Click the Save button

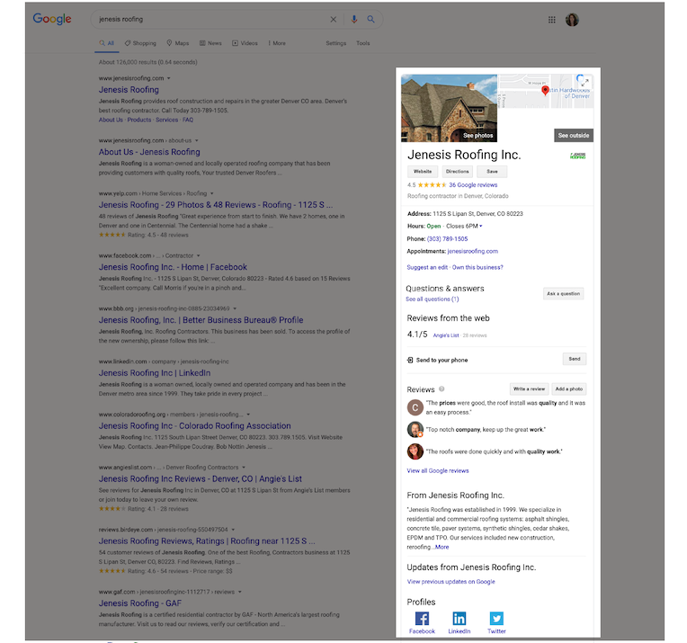pyautogui.click(x=492, y=172)
